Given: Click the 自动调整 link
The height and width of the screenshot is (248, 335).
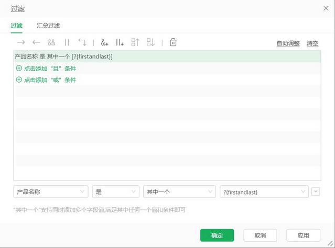Looking at the screenshot, I should coord(288,43).
